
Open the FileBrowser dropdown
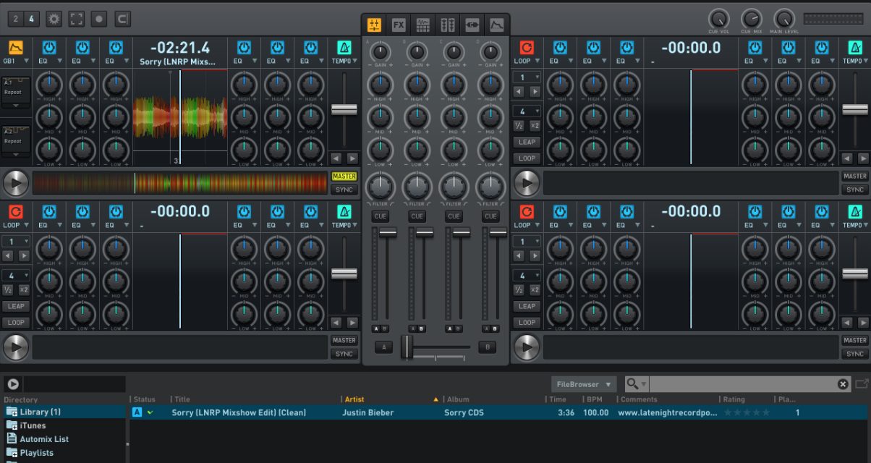point(583,384)
